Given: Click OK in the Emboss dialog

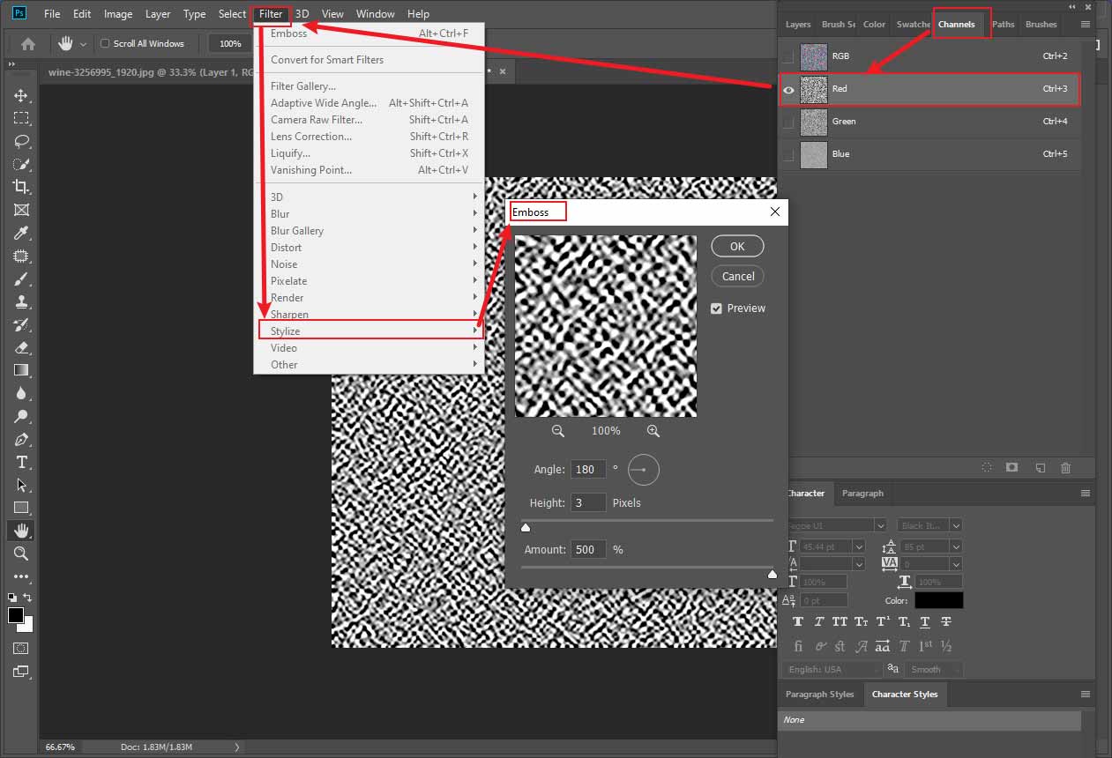Looking at the screenshot, I should pos(737,246).
